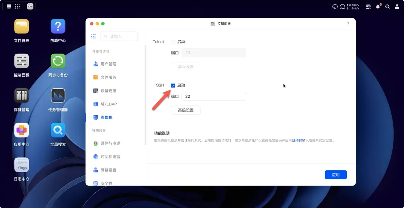Check the CPU usage indicator
The height and width of the screenshot is (208, 404).
[x=335, y=7]
